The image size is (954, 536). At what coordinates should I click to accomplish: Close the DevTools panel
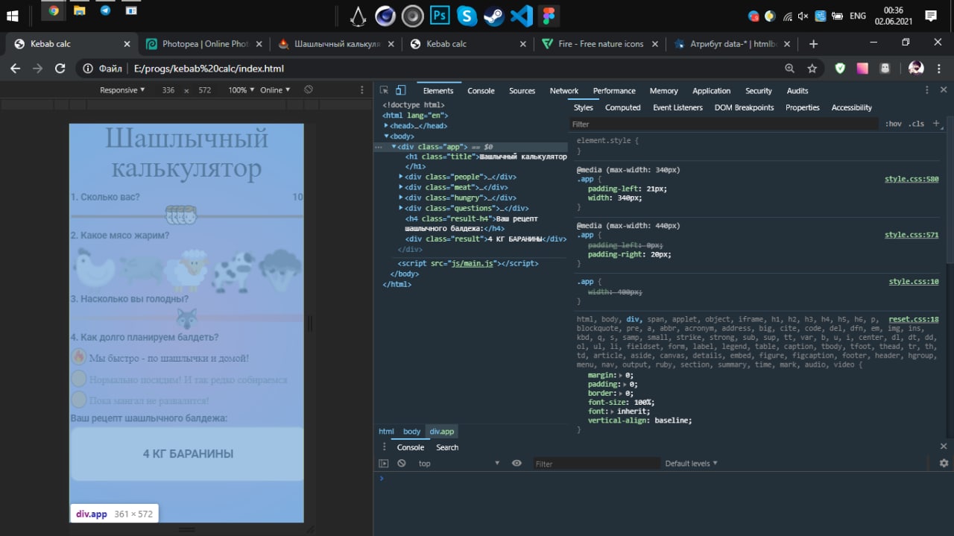(943, 90)
